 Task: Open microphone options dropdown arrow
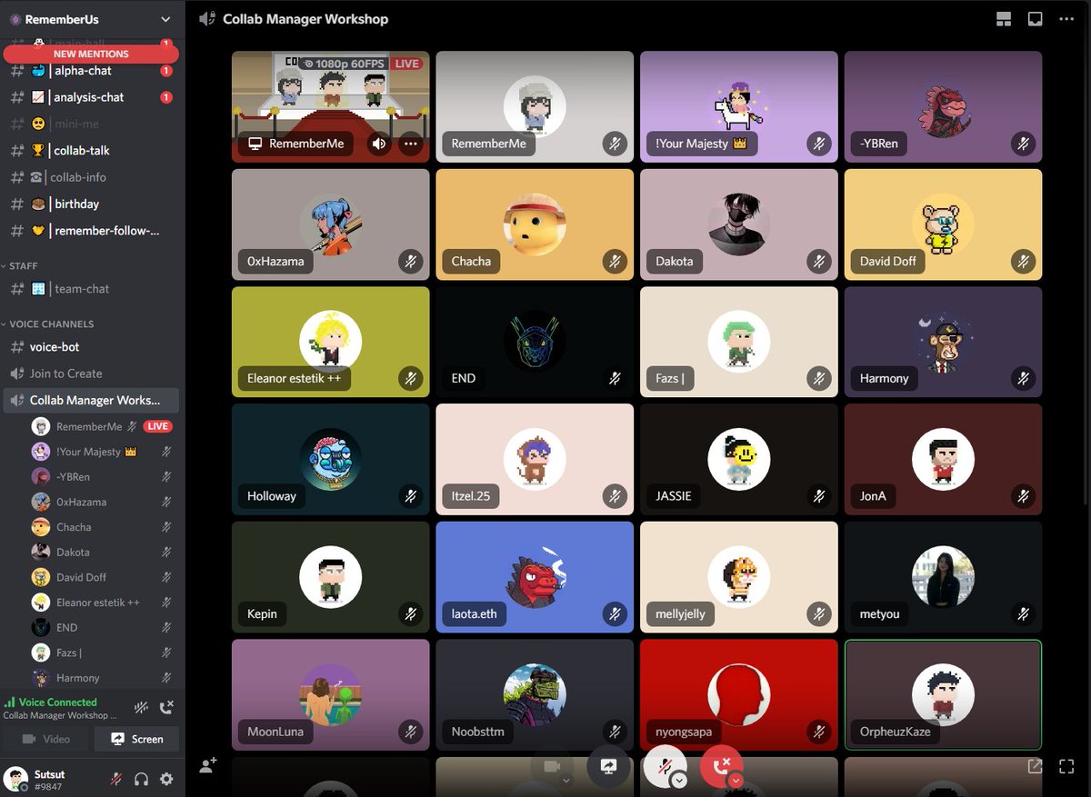[679, 781]
